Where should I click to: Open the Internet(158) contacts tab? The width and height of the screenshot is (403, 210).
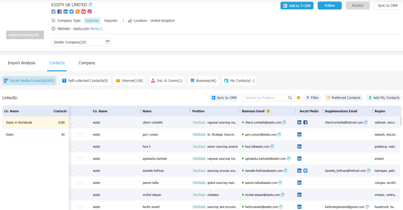129,81
